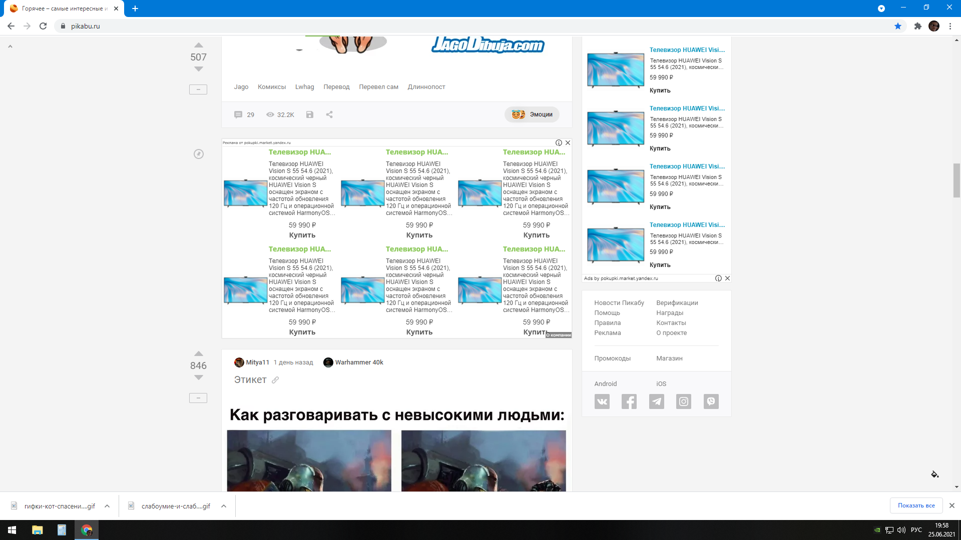The height and width of the screenshot is (540, 961).
Task: Open Chrome three-dot menu
Action: click(x=950, y=26)
